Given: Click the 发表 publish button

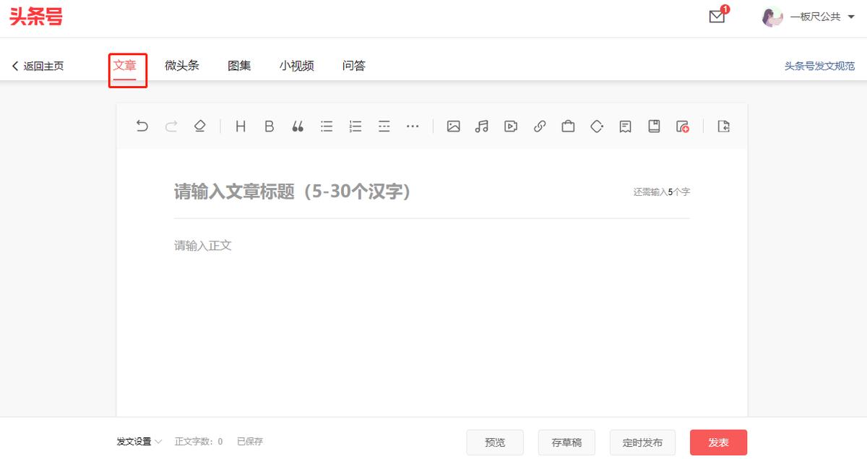Looking at the screenshot, I should coord(717,442).
